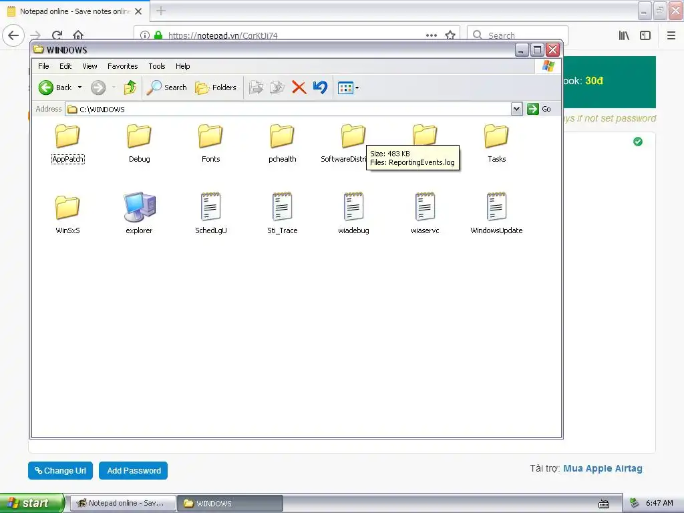
Task: Click the Move To toolbar icon
Action: [x=256, y=88]
